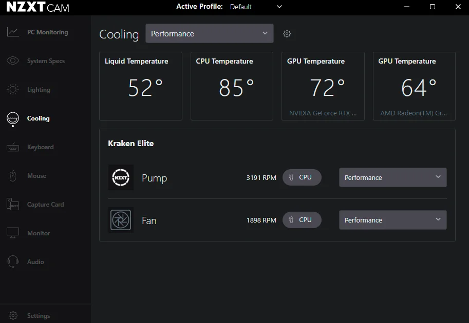Open Settings at the sidebar bottom
Viewport: 469px width, 323px height.
[38, 316]
